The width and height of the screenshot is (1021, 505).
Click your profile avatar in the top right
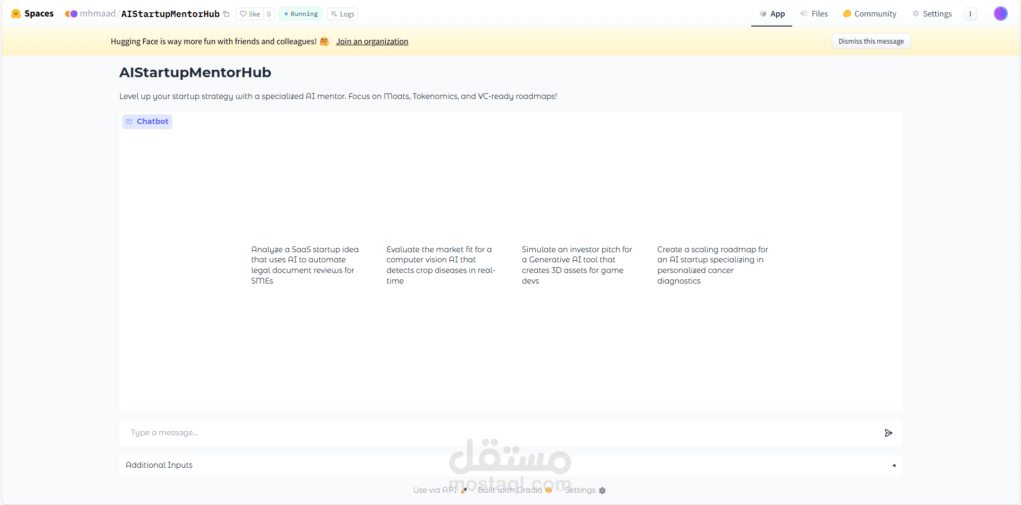1001,13
